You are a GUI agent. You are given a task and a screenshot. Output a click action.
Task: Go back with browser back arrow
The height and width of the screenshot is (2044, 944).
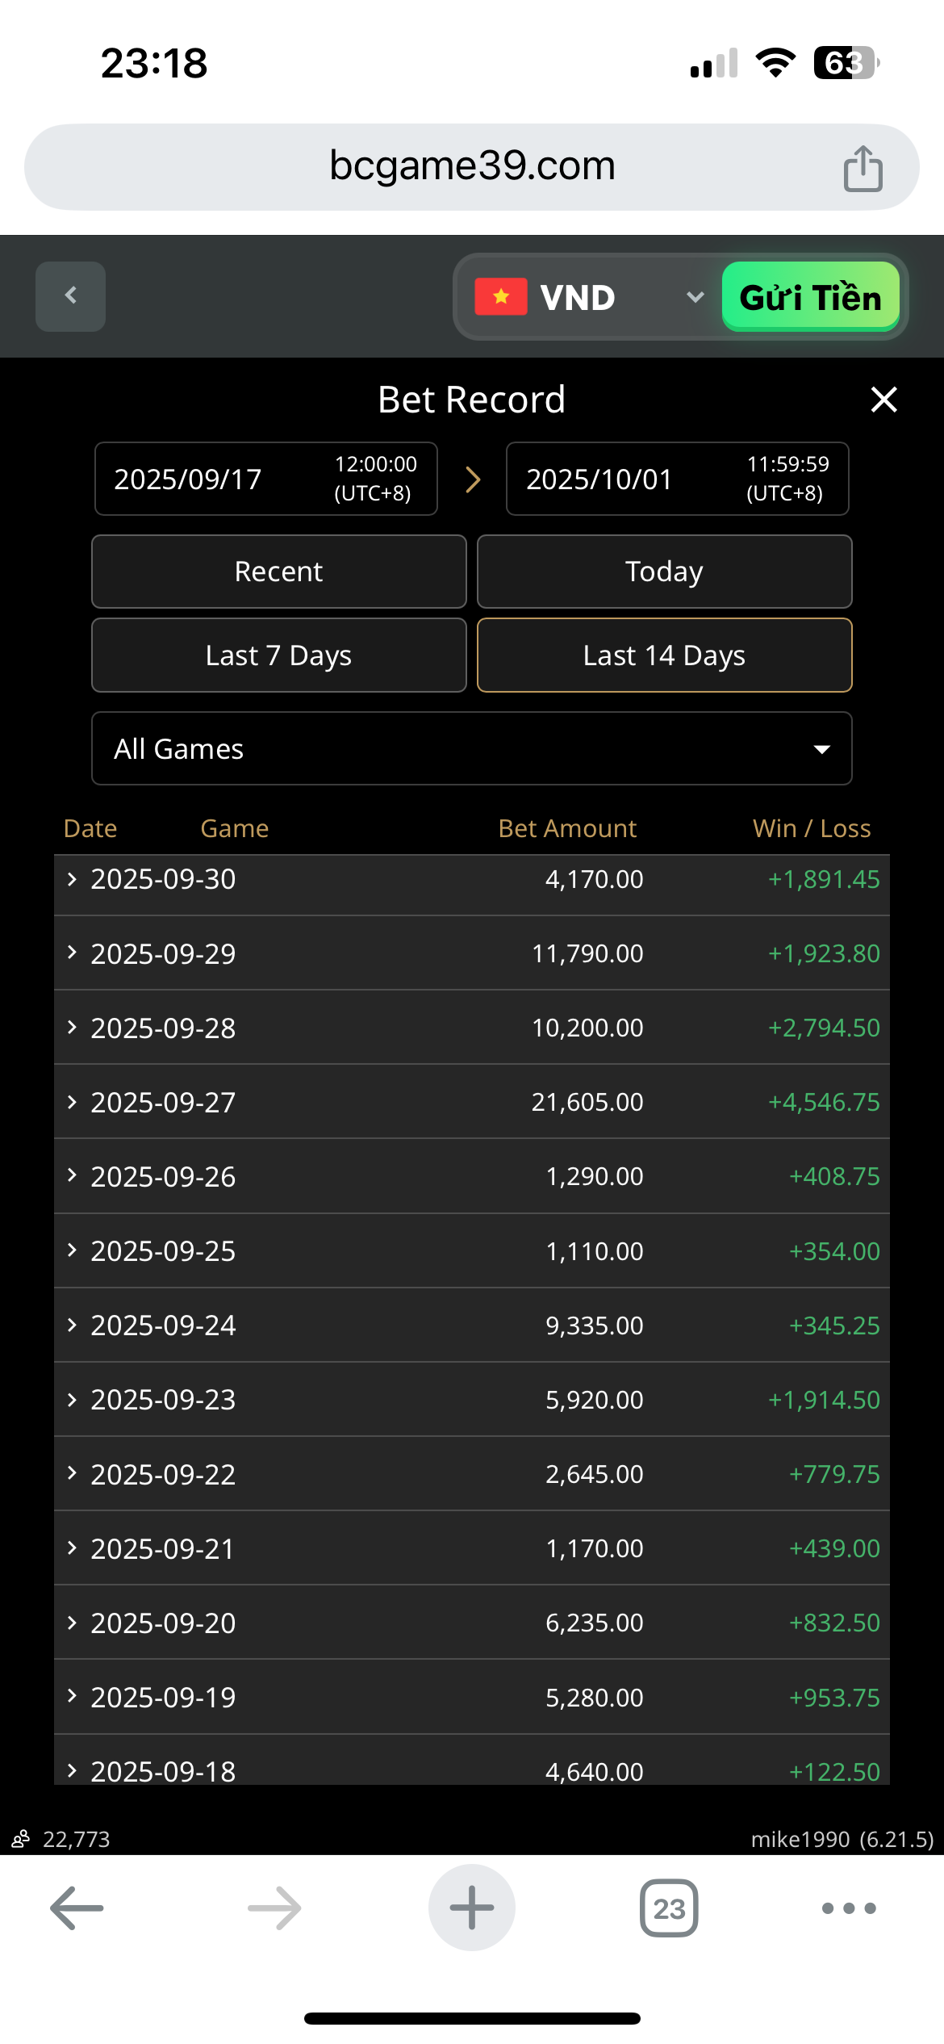point(77,1908)
